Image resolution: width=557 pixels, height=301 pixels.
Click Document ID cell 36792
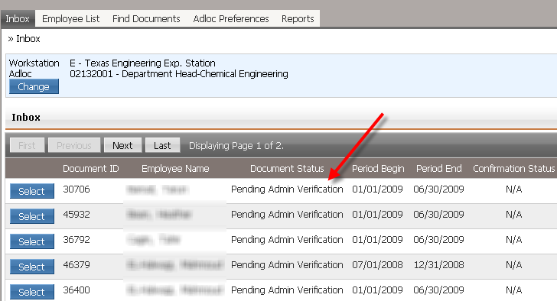pos(77,240)
